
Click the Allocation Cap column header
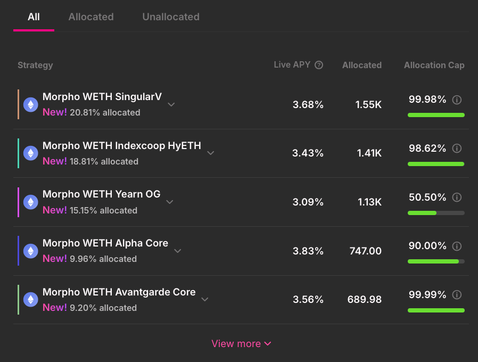click(434, 65)
